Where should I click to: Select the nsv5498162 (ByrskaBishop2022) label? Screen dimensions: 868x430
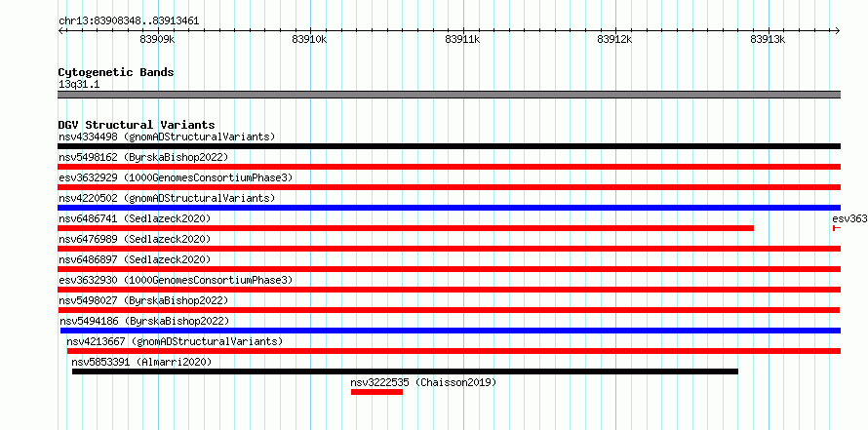[143, 157]
